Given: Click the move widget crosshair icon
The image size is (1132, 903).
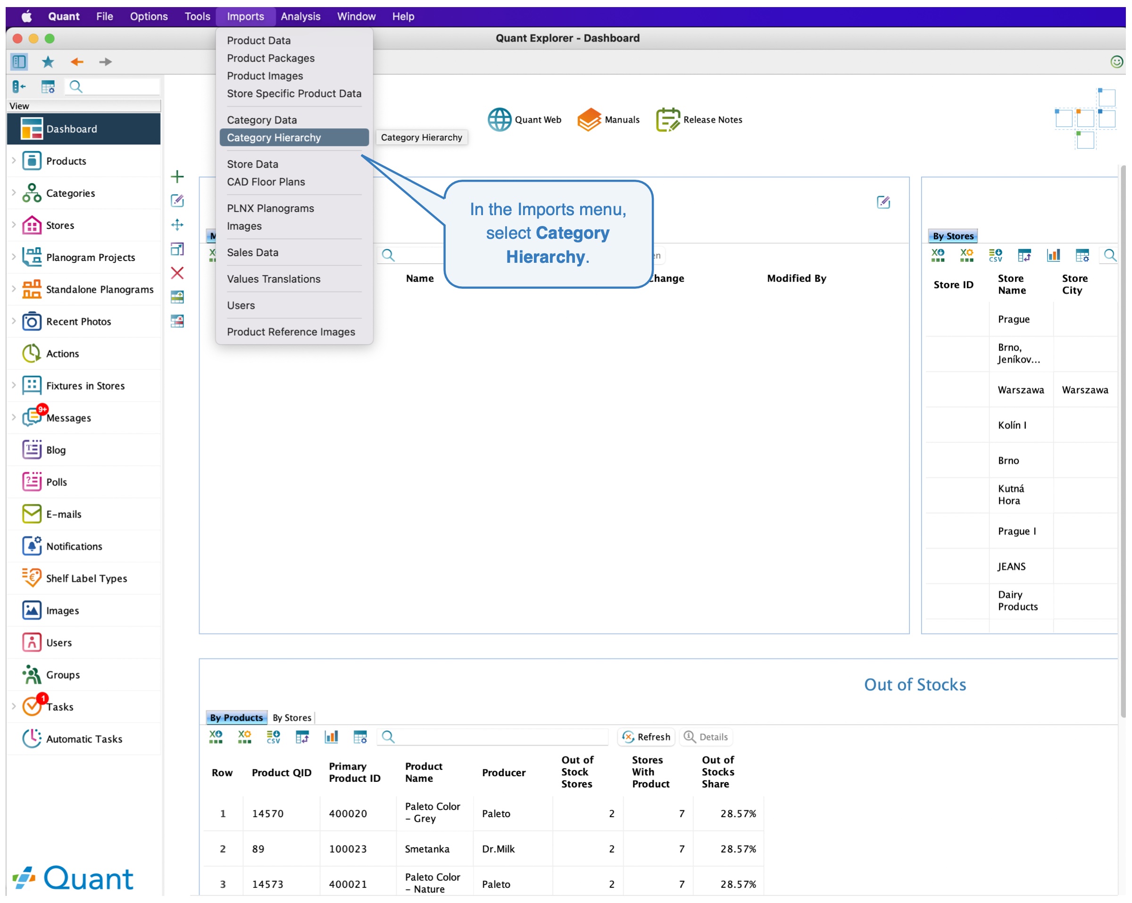Looking at the screenshot, I should [x=177, y=225].
